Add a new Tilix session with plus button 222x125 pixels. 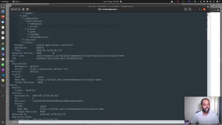[x=19, y=9]
